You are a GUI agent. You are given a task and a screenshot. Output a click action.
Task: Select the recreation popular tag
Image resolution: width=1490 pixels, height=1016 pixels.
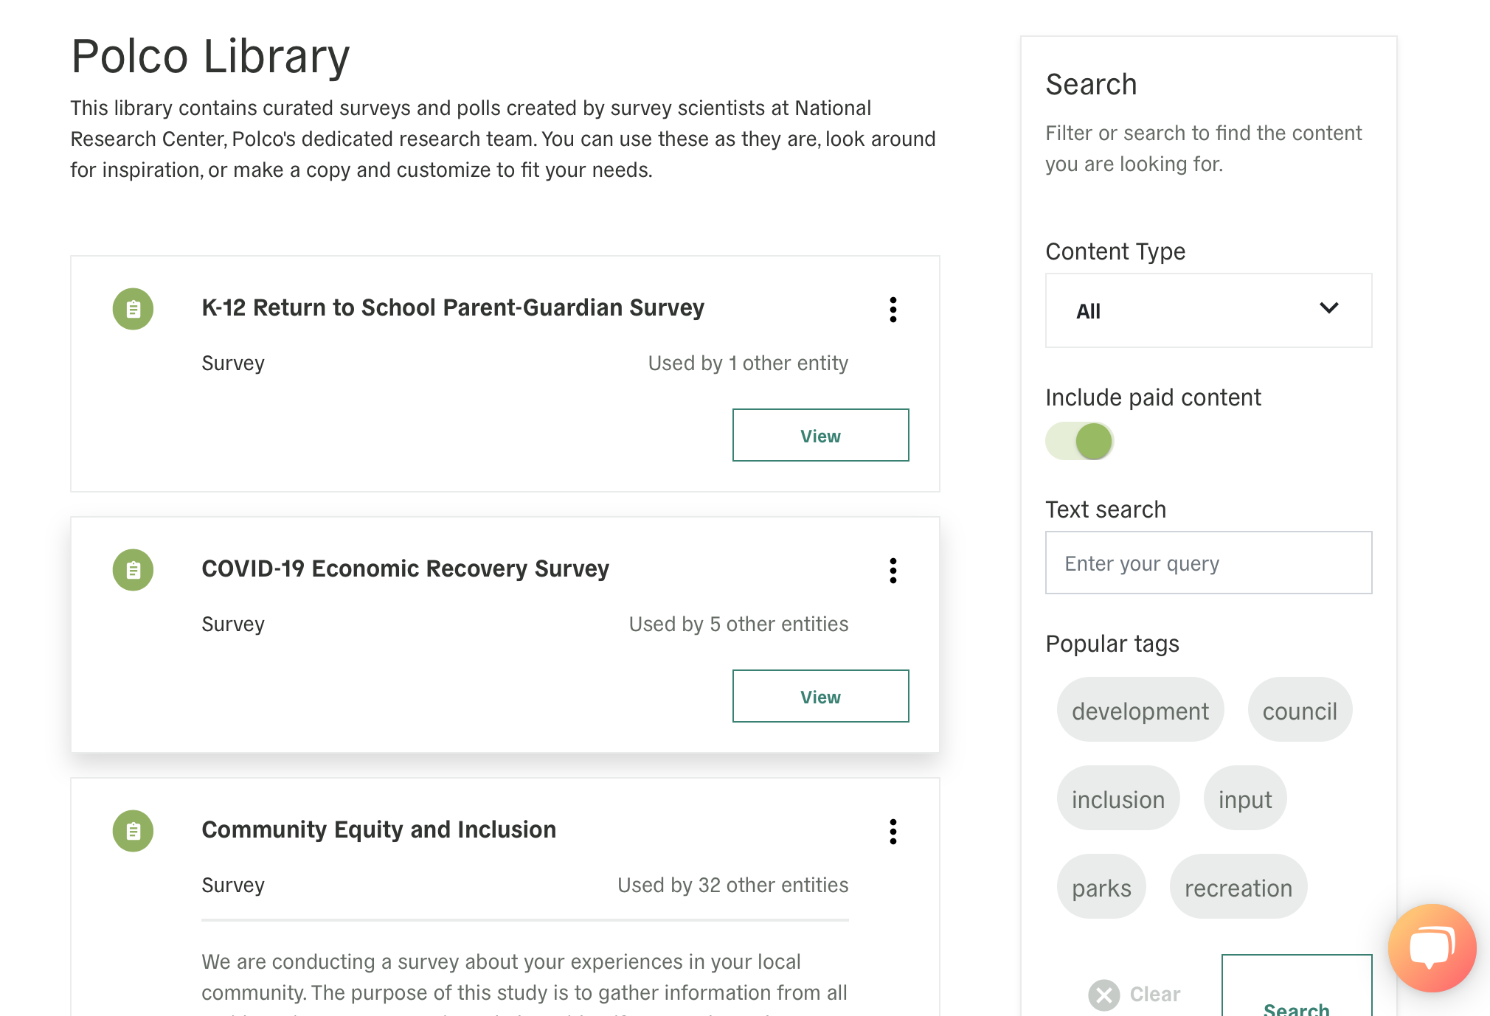pyautogui.click(x=1238, y=887)
